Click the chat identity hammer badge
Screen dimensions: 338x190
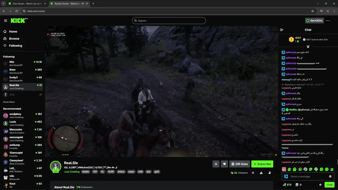pyautogui.click(x=286, y=177)
